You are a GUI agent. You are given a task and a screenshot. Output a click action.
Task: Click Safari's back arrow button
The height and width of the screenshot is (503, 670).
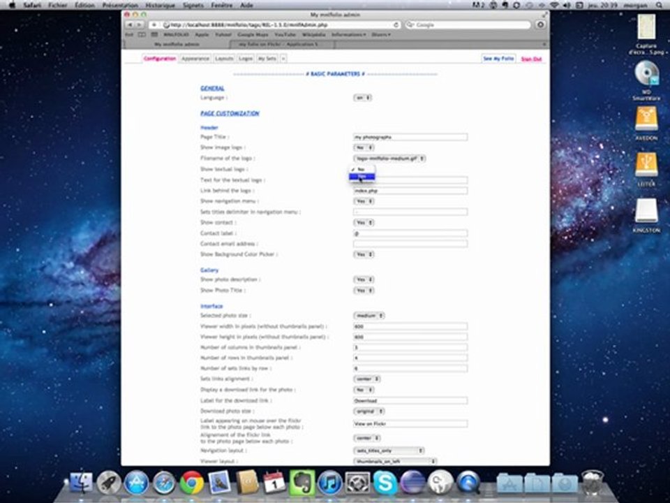point(130,25)
